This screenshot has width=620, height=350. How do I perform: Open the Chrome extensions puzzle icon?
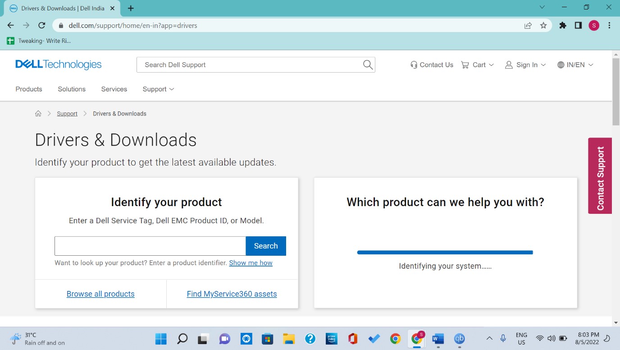click(563, 26)
